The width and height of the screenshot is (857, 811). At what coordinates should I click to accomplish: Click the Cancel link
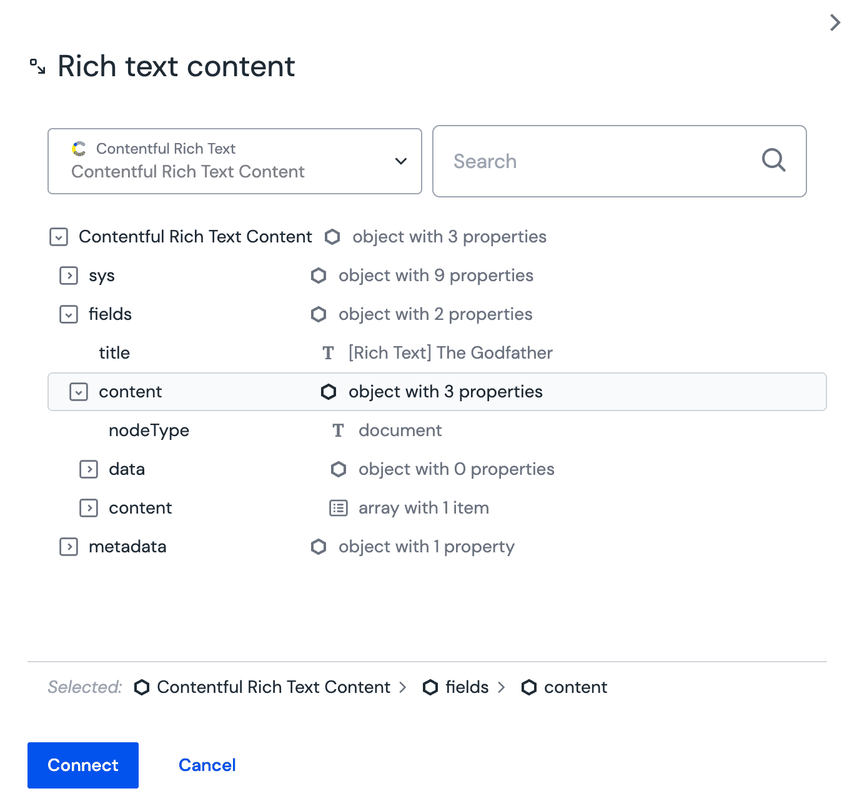207,765
